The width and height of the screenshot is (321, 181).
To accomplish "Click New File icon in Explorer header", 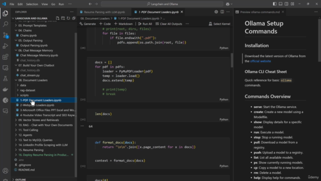I will pos(58,18).
